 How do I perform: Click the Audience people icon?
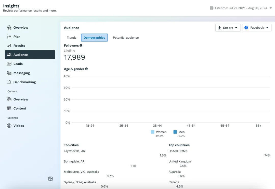pos(9,55)
